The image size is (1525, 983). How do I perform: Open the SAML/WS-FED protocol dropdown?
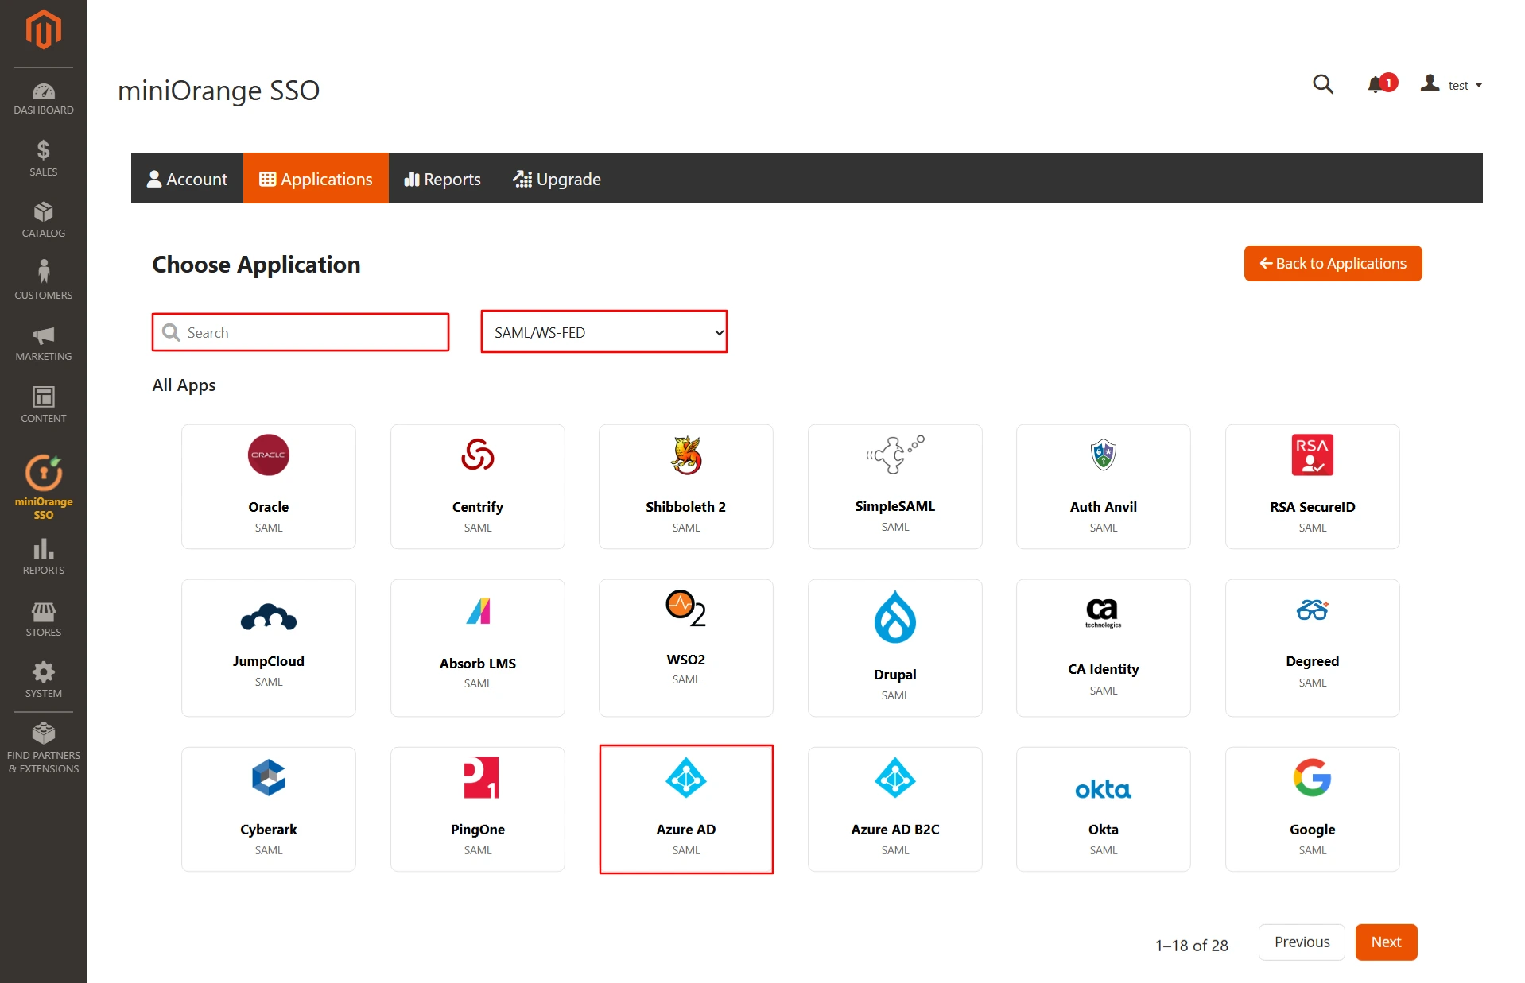tap(603, 332)
